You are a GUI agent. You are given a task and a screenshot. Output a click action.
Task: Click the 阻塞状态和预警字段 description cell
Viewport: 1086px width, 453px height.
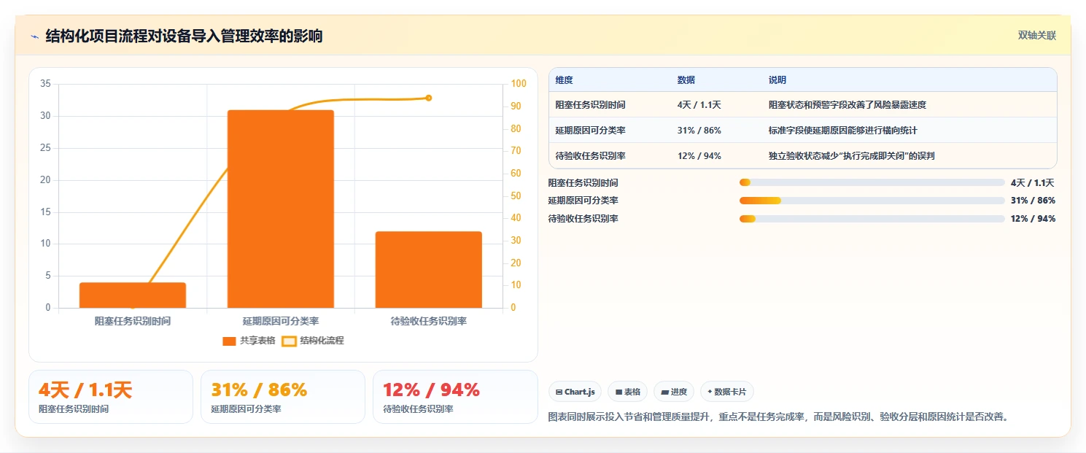coord(848,105)
